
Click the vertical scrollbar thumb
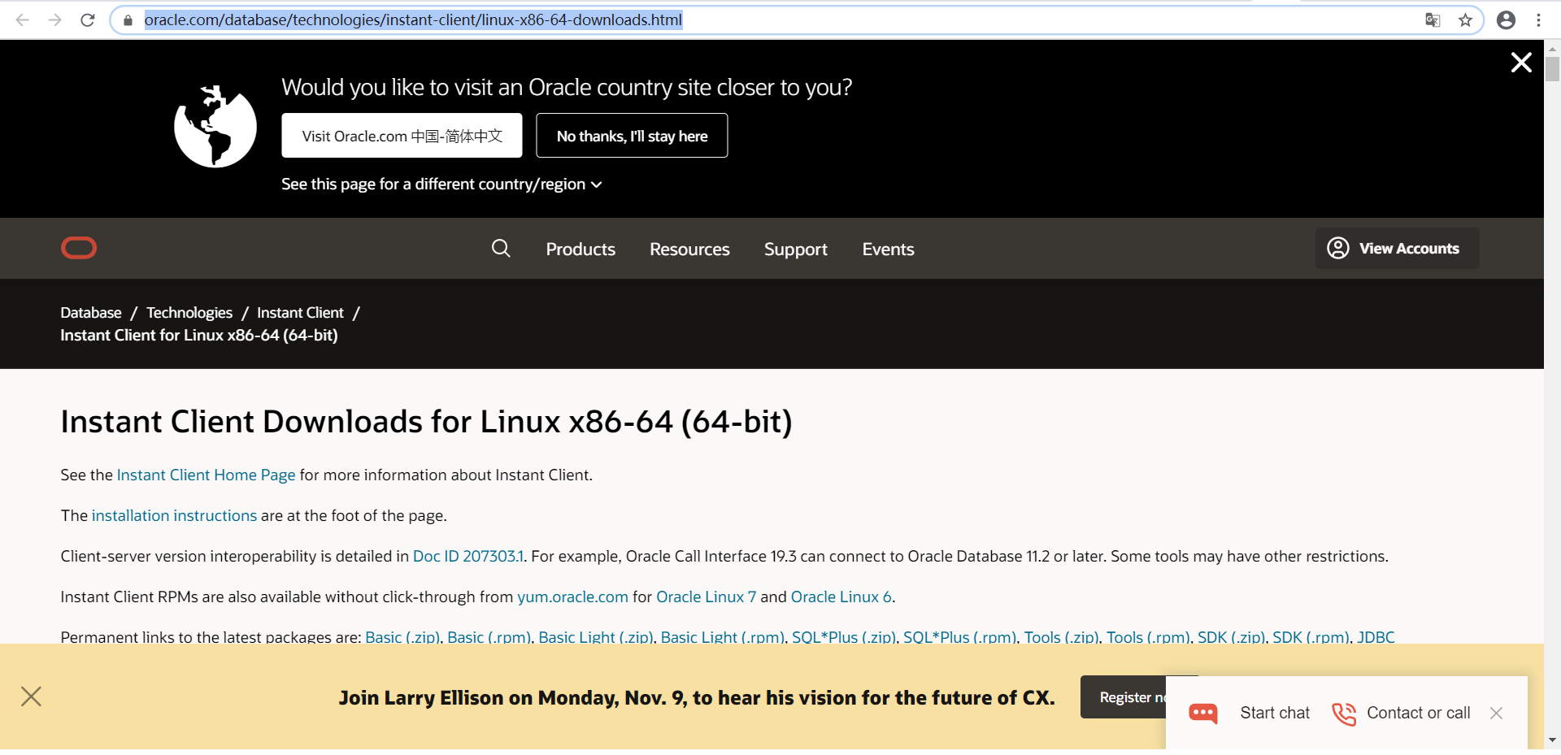pos(1552,69)
